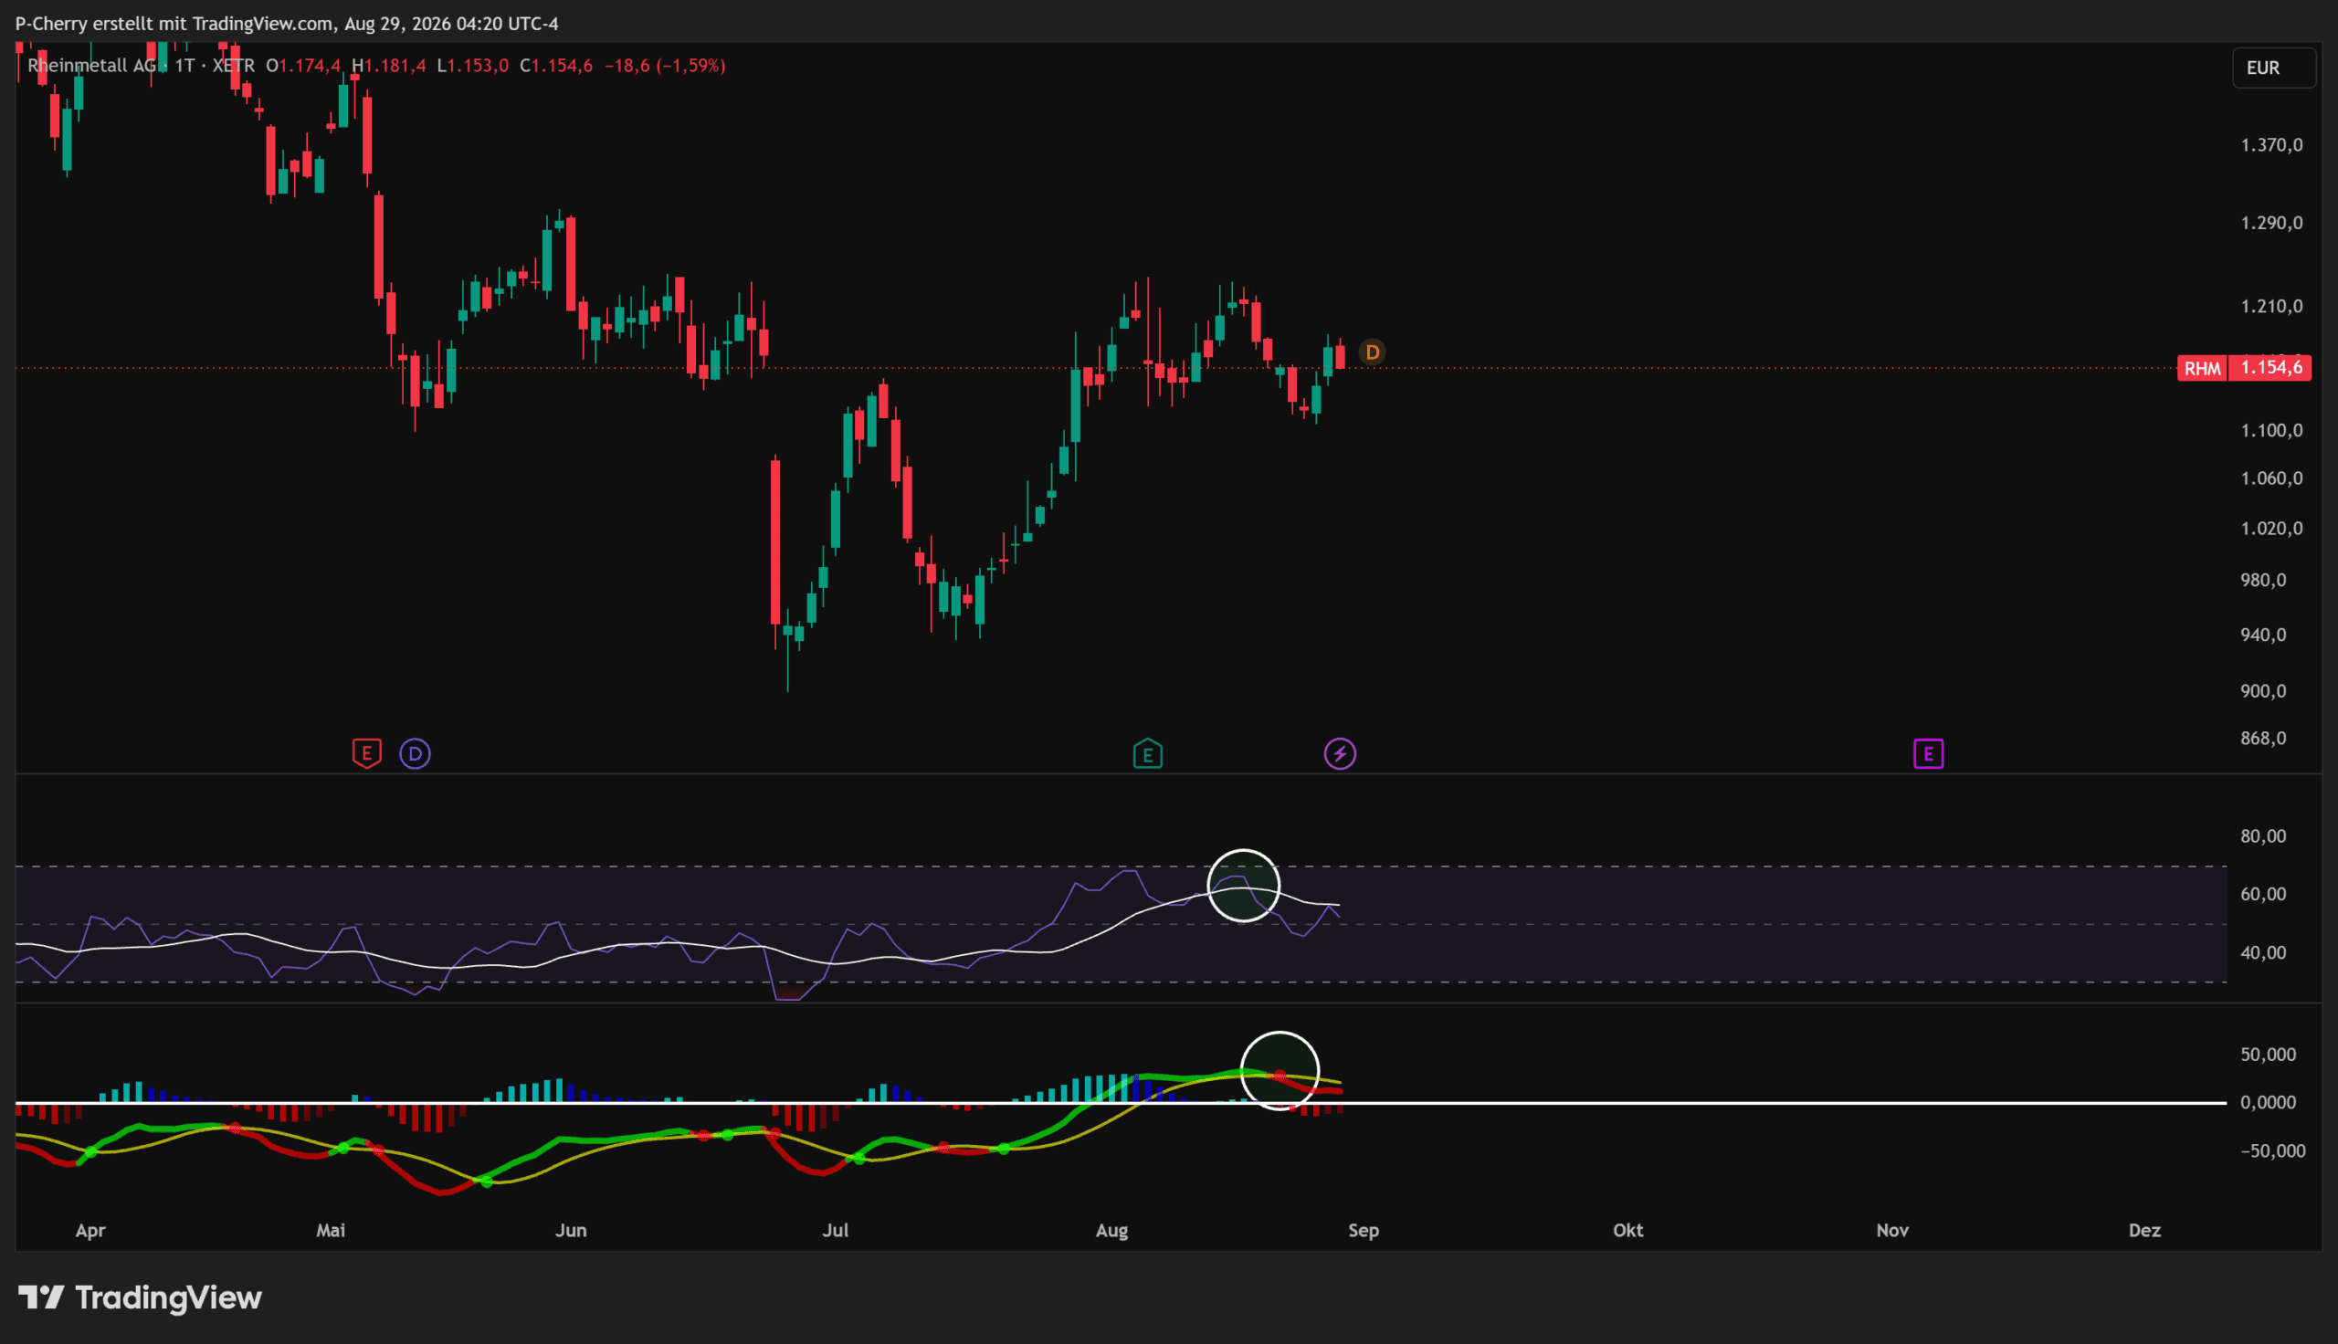Select the Rheinmetall AG symbol title
2338x1344 pixels.
point(91,66)
